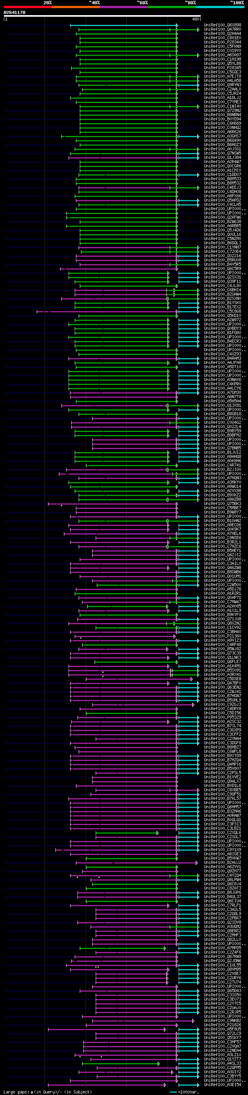Select hit UniRef100_Q7BNB5
Viewport: 248px width, 1095px height.
222,448
